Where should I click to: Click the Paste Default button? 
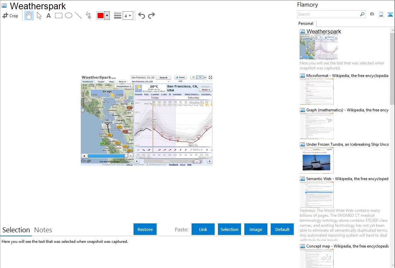tap(282, 229)
